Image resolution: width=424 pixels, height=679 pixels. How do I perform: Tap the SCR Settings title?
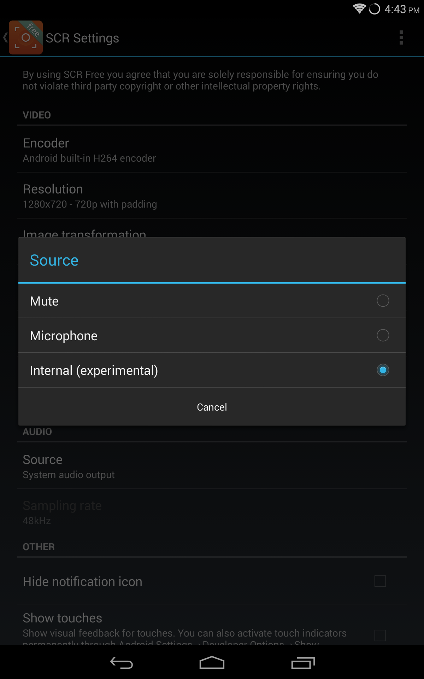(82, 38)
